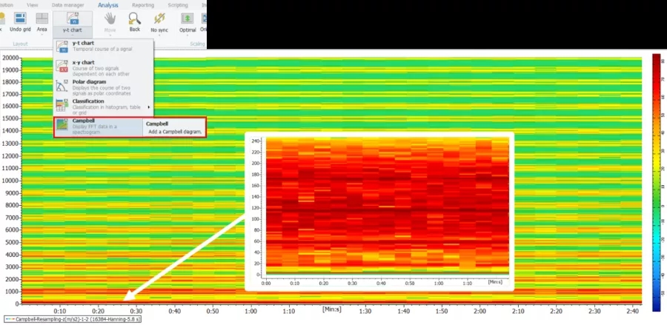The height and width of the screenshot is (325, 667).
Task: Open the Data manager tab
Action: (67, 5)
